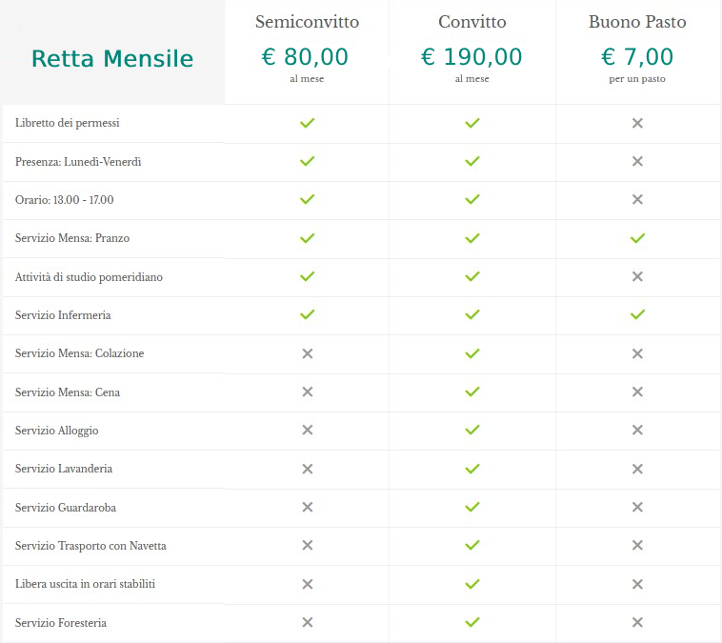Click Semiconvitto cross for Libera uscita row

[x=307, y=584]
